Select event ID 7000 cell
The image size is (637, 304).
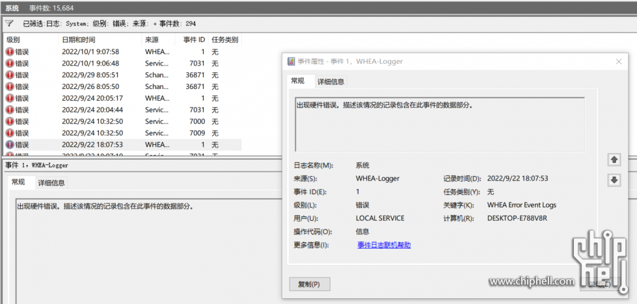click(197, 121)
